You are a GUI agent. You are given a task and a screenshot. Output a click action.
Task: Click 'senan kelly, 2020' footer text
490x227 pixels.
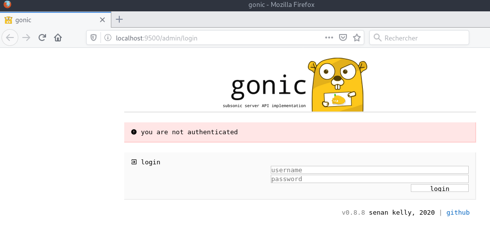[402, 213]
